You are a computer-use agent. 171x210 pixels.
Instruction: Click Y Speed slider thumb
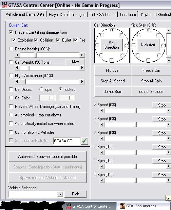135,125
